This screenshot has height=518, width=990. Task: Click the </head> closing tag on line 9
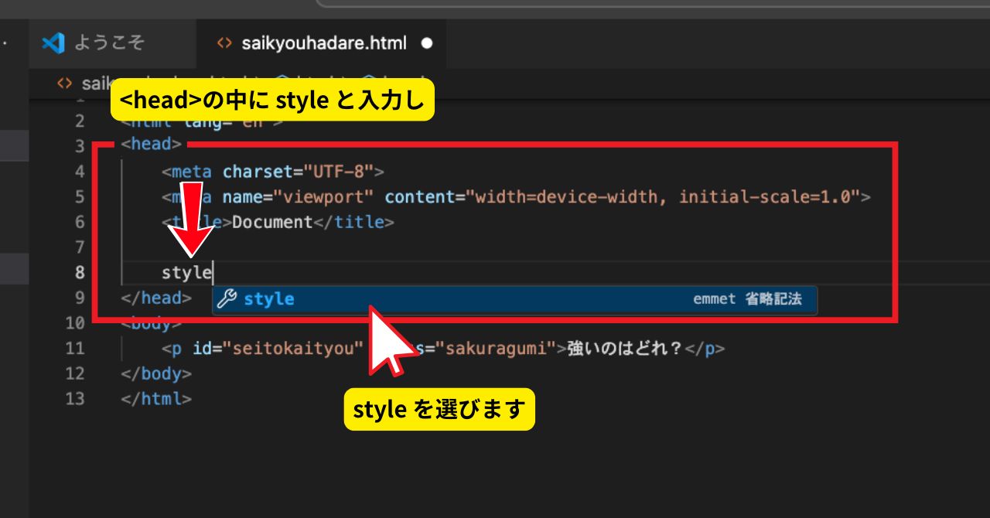pos(156,298)
